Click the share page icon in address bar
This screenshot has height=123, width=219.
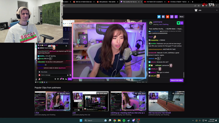coord(195,5)
